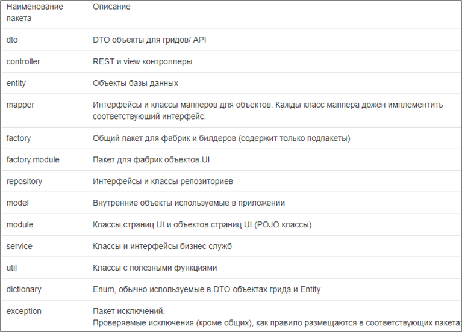Click the "Пакет для фабрик объектов UI" description
This screenshot has width=462, height=332.
click(151, 159)
